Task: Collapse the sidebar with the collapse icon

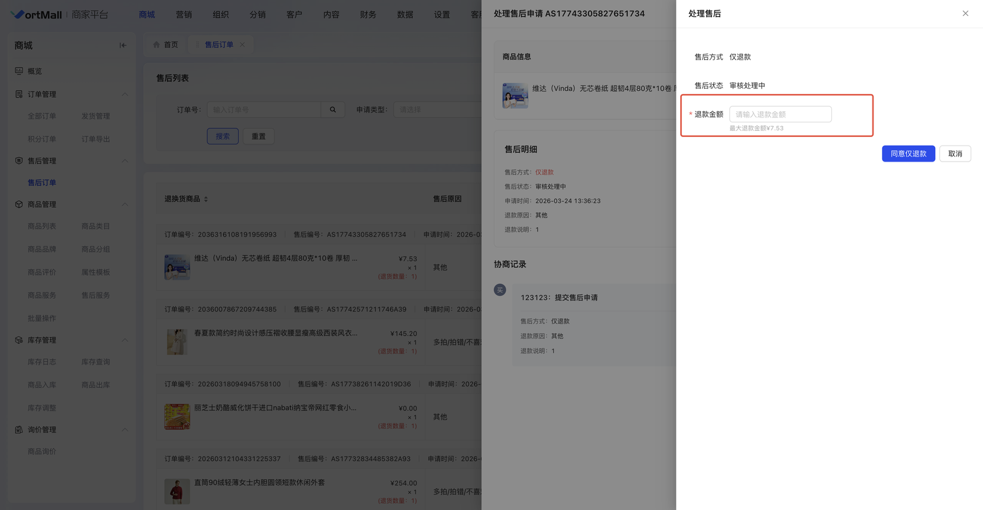Action: [123, 45]
